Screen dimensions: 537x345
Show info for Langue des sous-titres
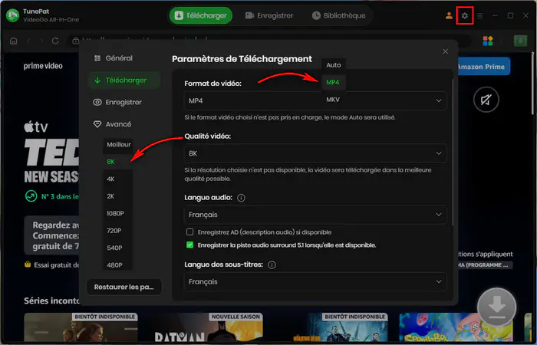pyautogui.click(x=272, y=265)
